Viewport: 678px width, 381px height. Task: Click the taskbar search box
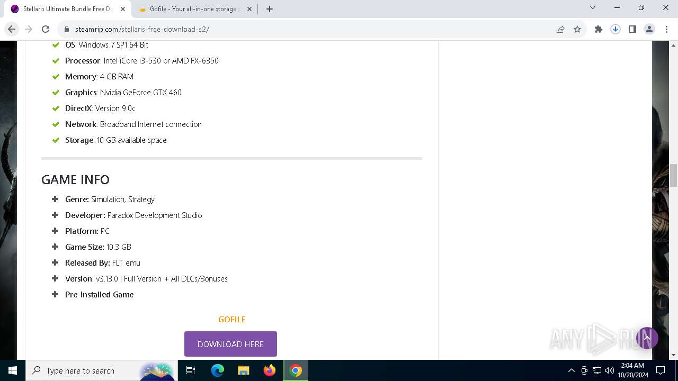click(x=101, y=370)
